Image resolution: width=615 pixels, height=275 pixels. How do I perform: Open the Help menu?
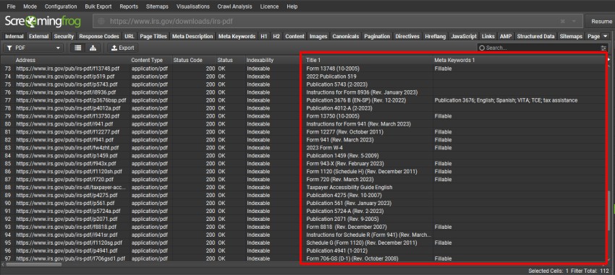click(x=292, y=6)
